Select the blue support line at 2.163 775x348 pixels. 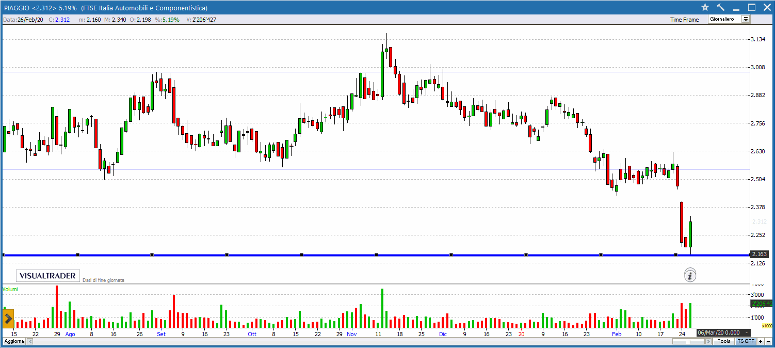376,255
